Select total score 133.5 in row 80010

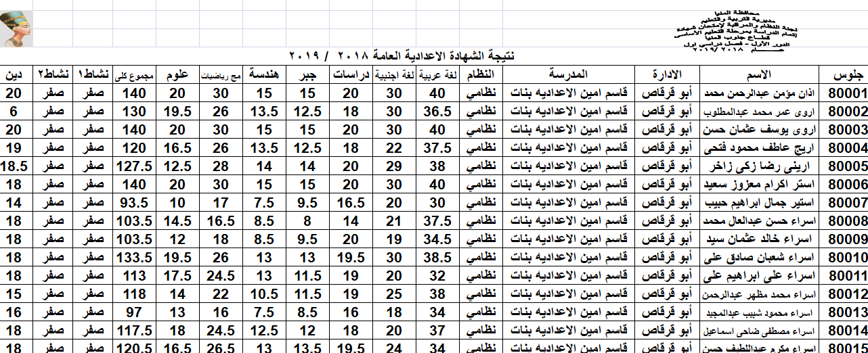pos(135,257)
